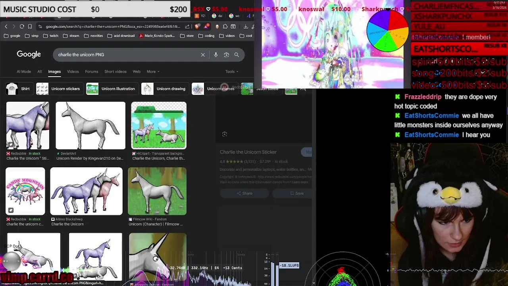Switch to the Short videos tab
508x286 pixels.
click(x=115, y=71)
